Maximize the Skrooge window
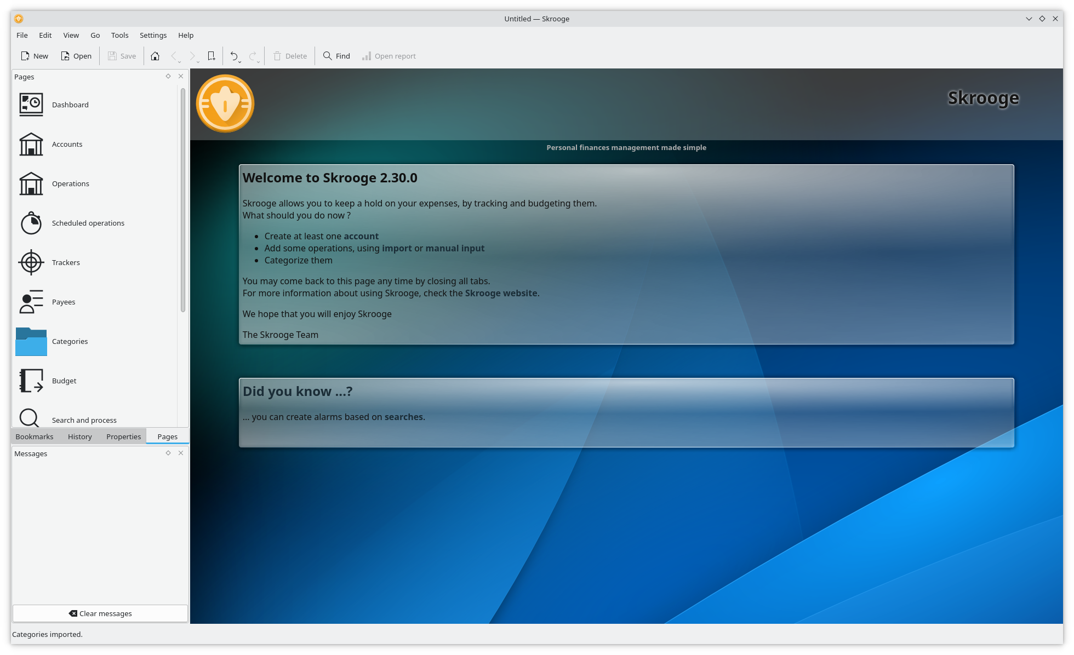The width and height of the screenshot is (1074, 655). (x=1042, y=19)
